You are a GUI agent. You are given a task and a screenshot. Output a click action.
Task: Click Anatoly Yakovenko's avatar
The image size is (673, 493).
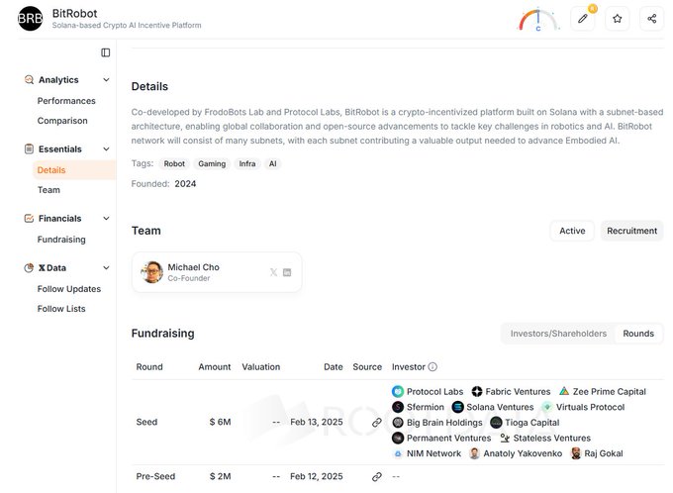click(474, 453)
